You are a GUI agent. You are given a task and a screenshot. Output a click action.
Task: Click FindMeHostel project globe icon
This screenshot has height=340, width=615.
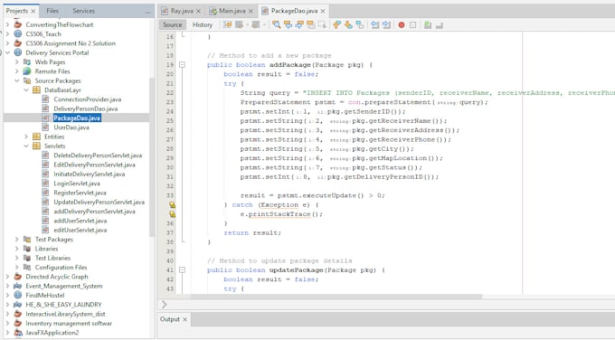click(18, 296)
